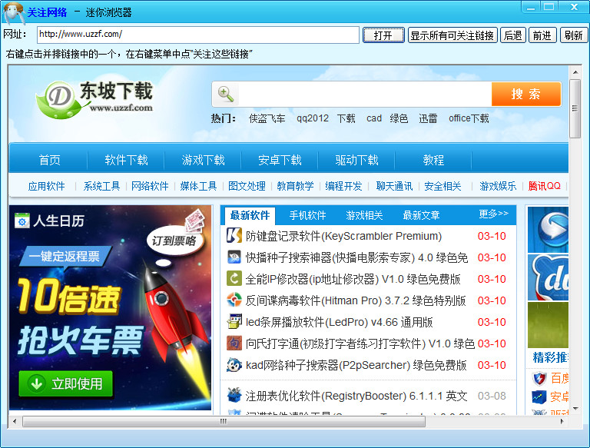590x448 pixels.
Task: Open the 网络软件 category link
Action: [150, 186]
